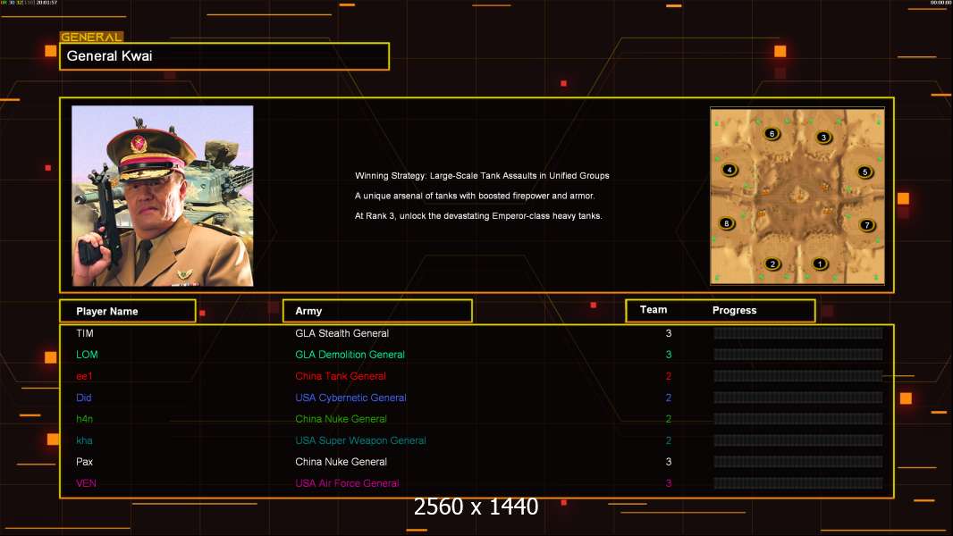
Task: Choose map start position 4 marker
Action: tap(730, 170)
